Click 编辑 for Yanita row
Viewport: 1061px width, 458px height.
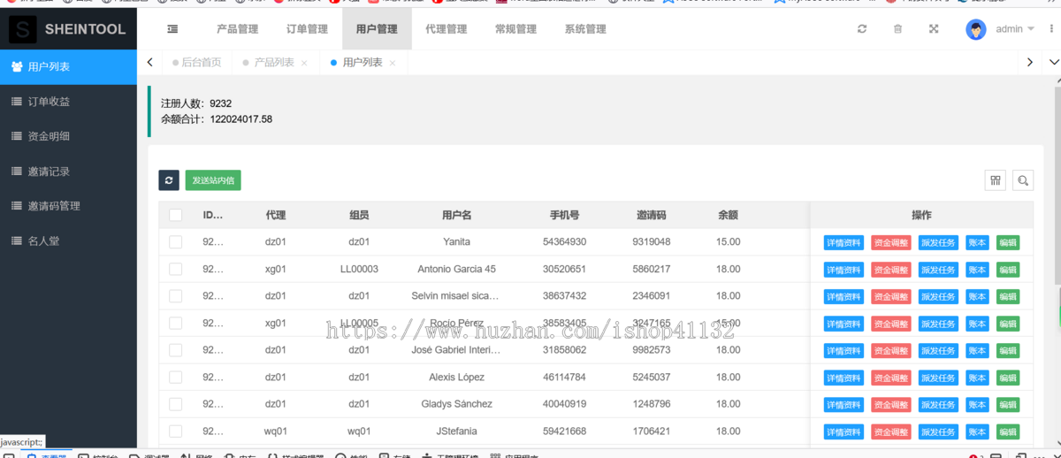pos(1008,243)
